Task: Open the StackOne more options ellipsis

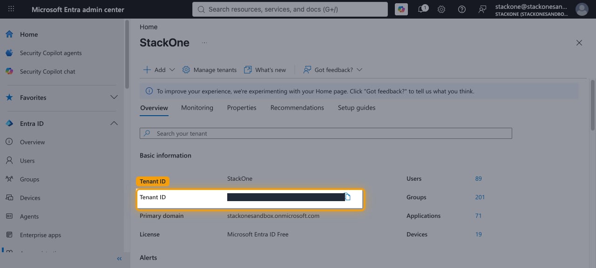Action: pos(204,43)
